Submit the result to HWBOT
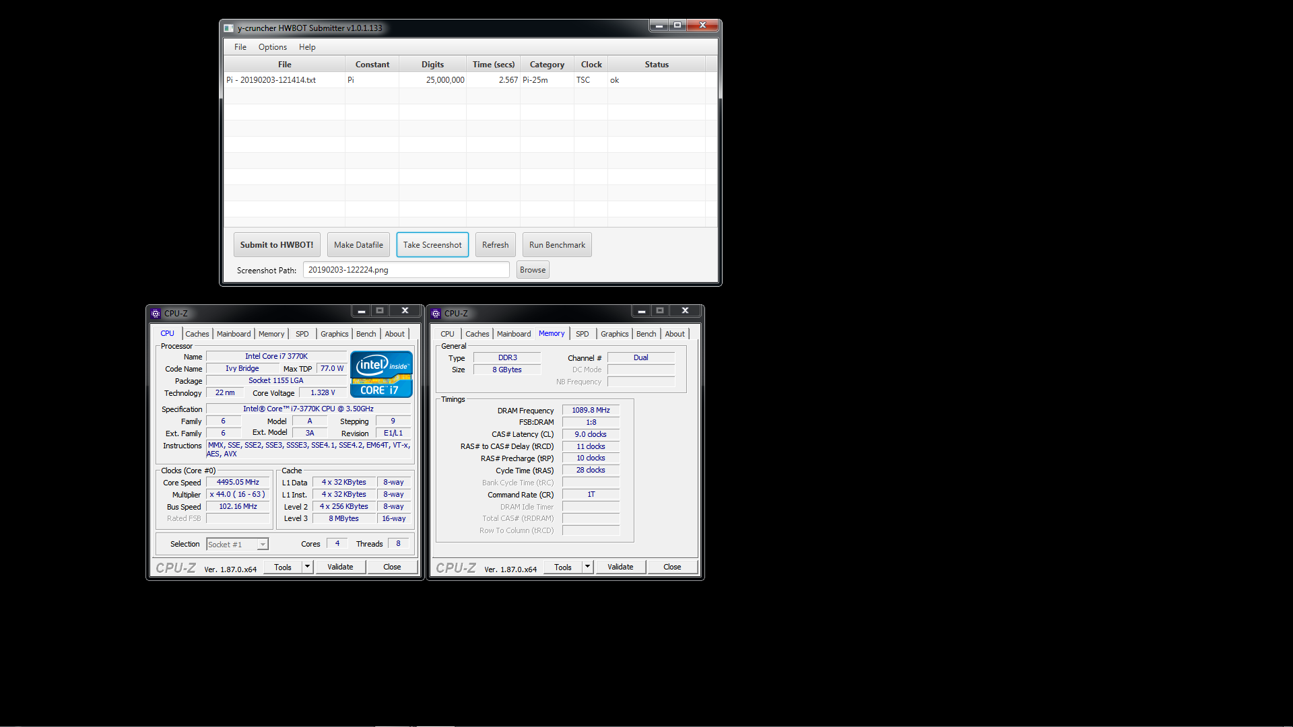Screen dimensions: 1293x727 click(277, 245)
